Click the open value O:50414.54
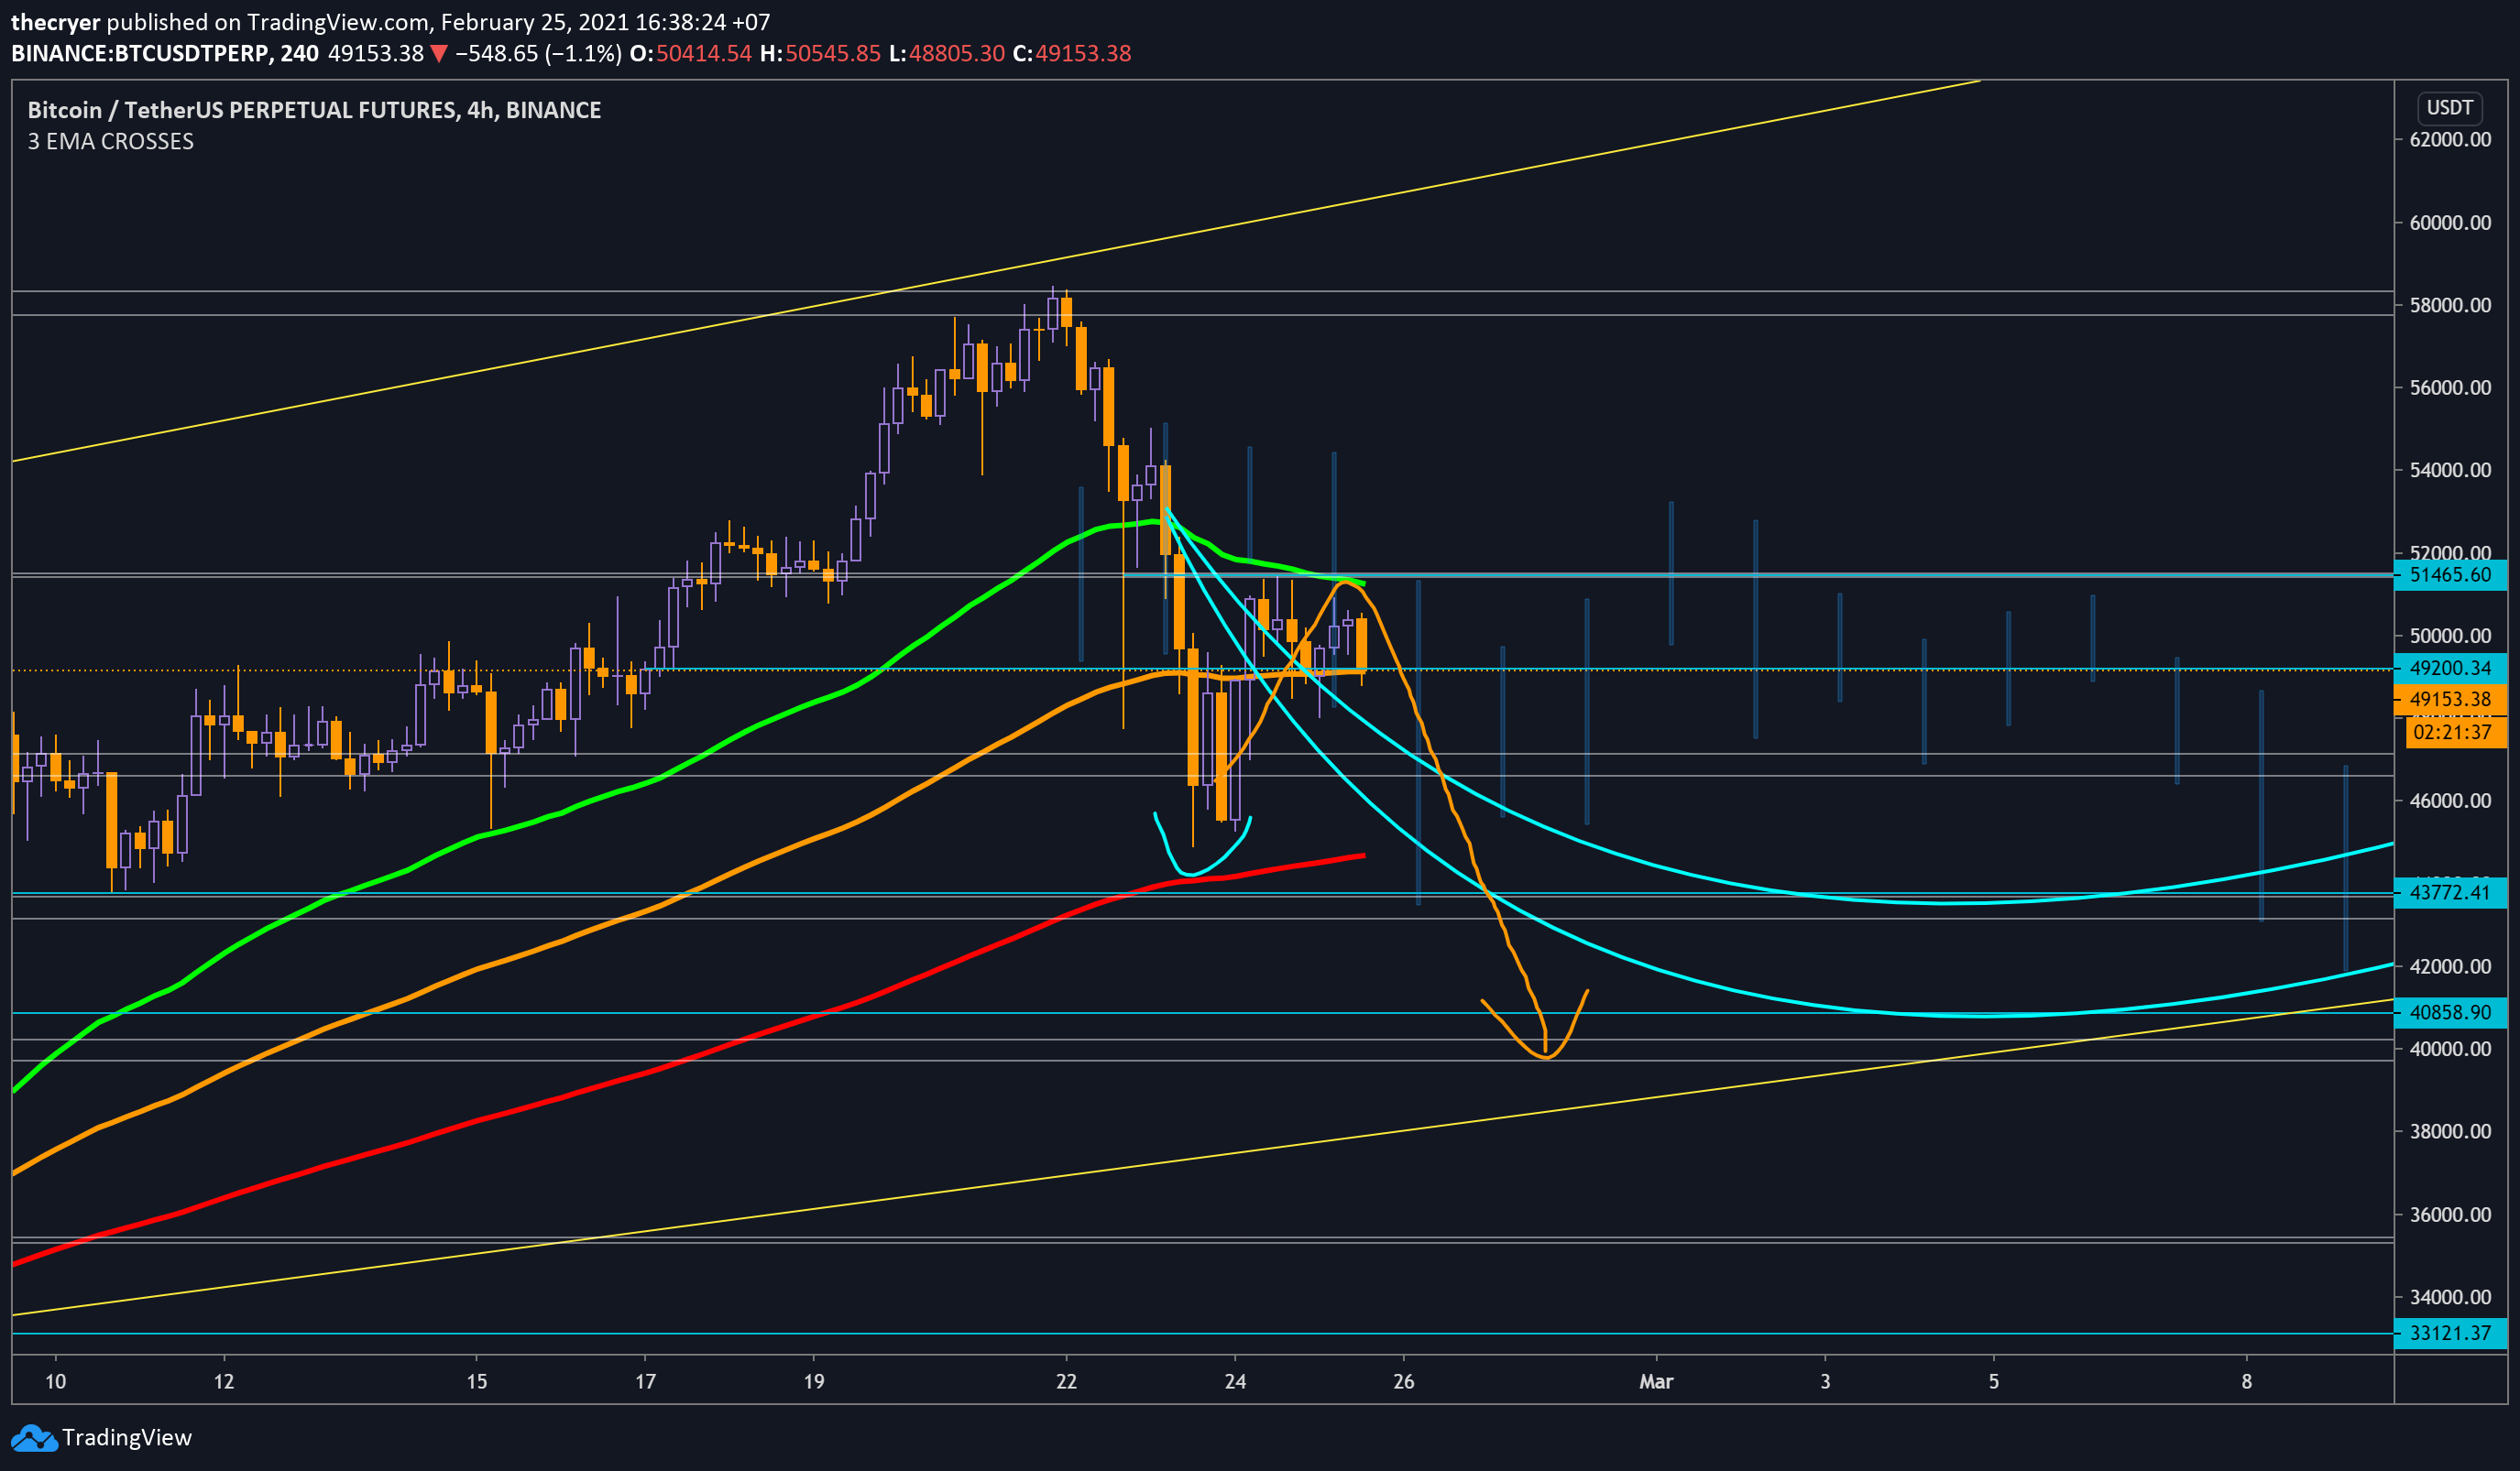This screenshot has height=1471, width=2520. click(x=690, y=53)
